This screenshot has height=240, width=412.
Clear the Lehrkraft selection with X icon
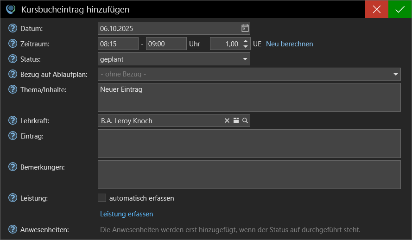[227, 120]
